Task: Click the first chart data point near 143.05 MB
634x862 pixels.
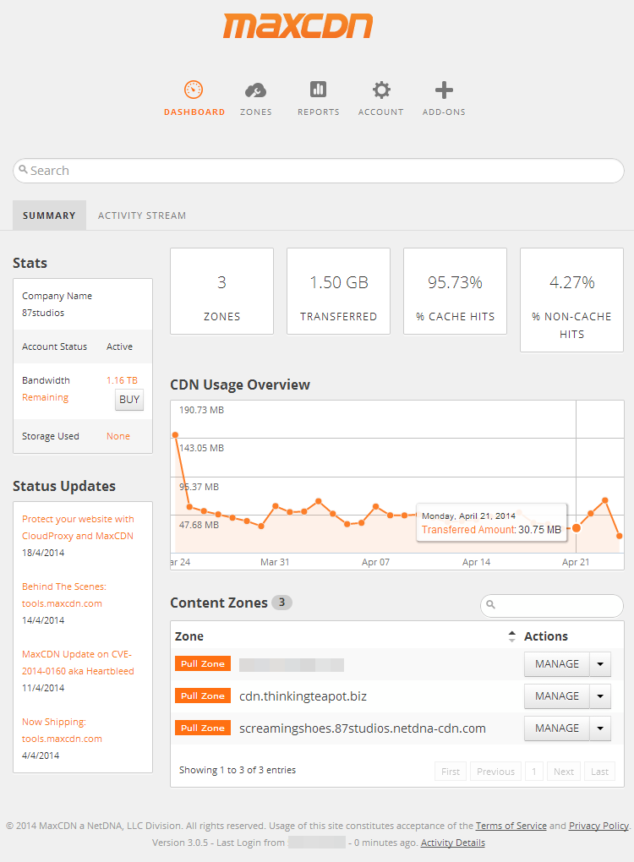Action: (176, 435)
